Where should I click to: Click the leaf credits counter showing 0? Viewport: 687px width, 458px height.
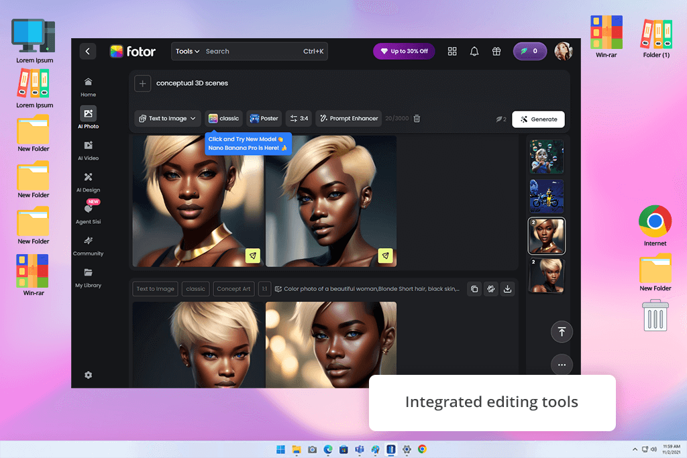530,51
